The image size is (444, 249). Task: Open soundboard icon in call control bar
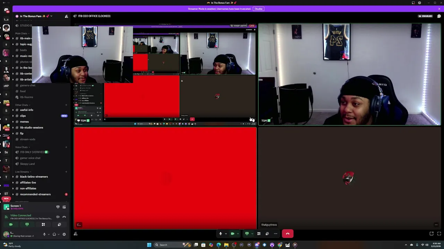267,234
